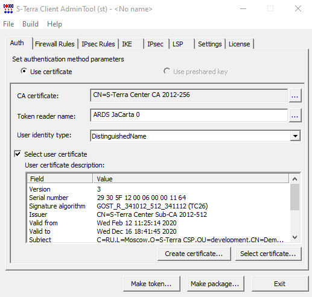
Task: Toggle the Select user certificate checkbox
Action: point(18,154)
